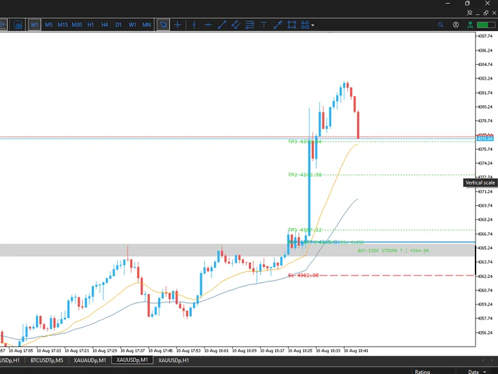The image size is (498, 374).
Task: Select the arrowed line tool
Action: click(x=278, y=25)
